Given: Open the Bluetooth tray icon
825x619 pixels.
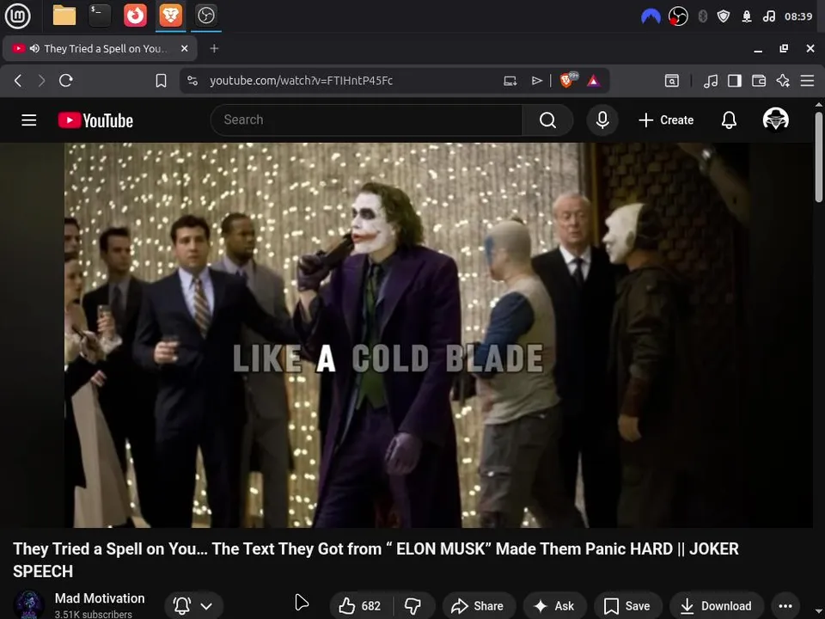Looking at the screenshot, I should coord(702,16).
